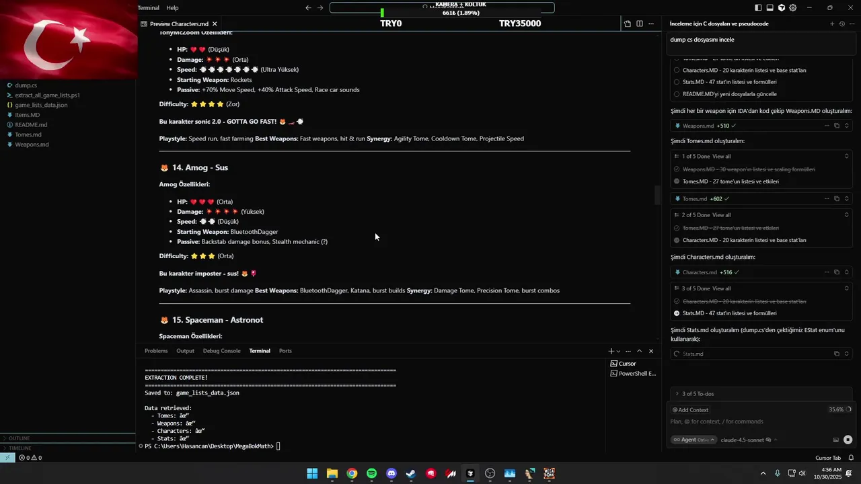This screenshot has width=861, height=484.
Task: Select the Terminal panel tab
Action: coord(260,351)
